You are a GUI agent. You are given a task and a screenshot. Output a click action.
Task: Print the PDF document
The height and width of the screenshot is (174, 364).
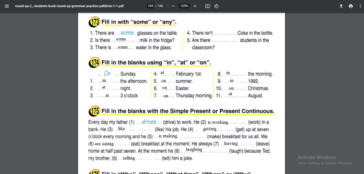coord(351,6)
